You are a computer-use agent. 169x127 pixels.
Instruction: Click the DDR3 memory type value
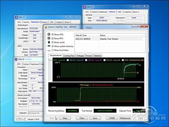[x=101, y=18]
